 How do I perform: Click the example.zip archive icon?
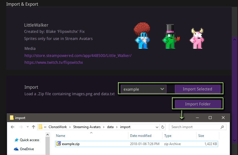click(59, 143)
